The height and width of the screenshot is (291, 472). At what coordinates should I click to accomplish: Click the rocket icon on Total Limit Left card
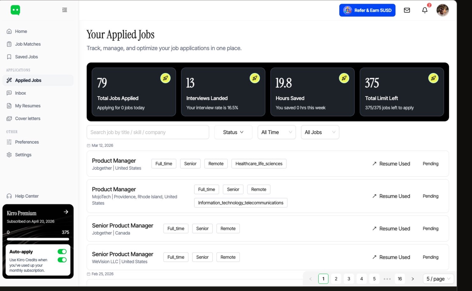coord(433,78)
